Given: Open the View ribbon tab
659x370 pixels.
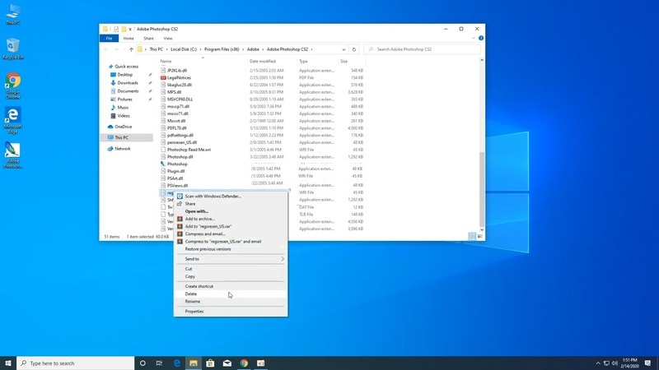Looking at the screenshot, I should pyautogui.click(x=168, y=38).
